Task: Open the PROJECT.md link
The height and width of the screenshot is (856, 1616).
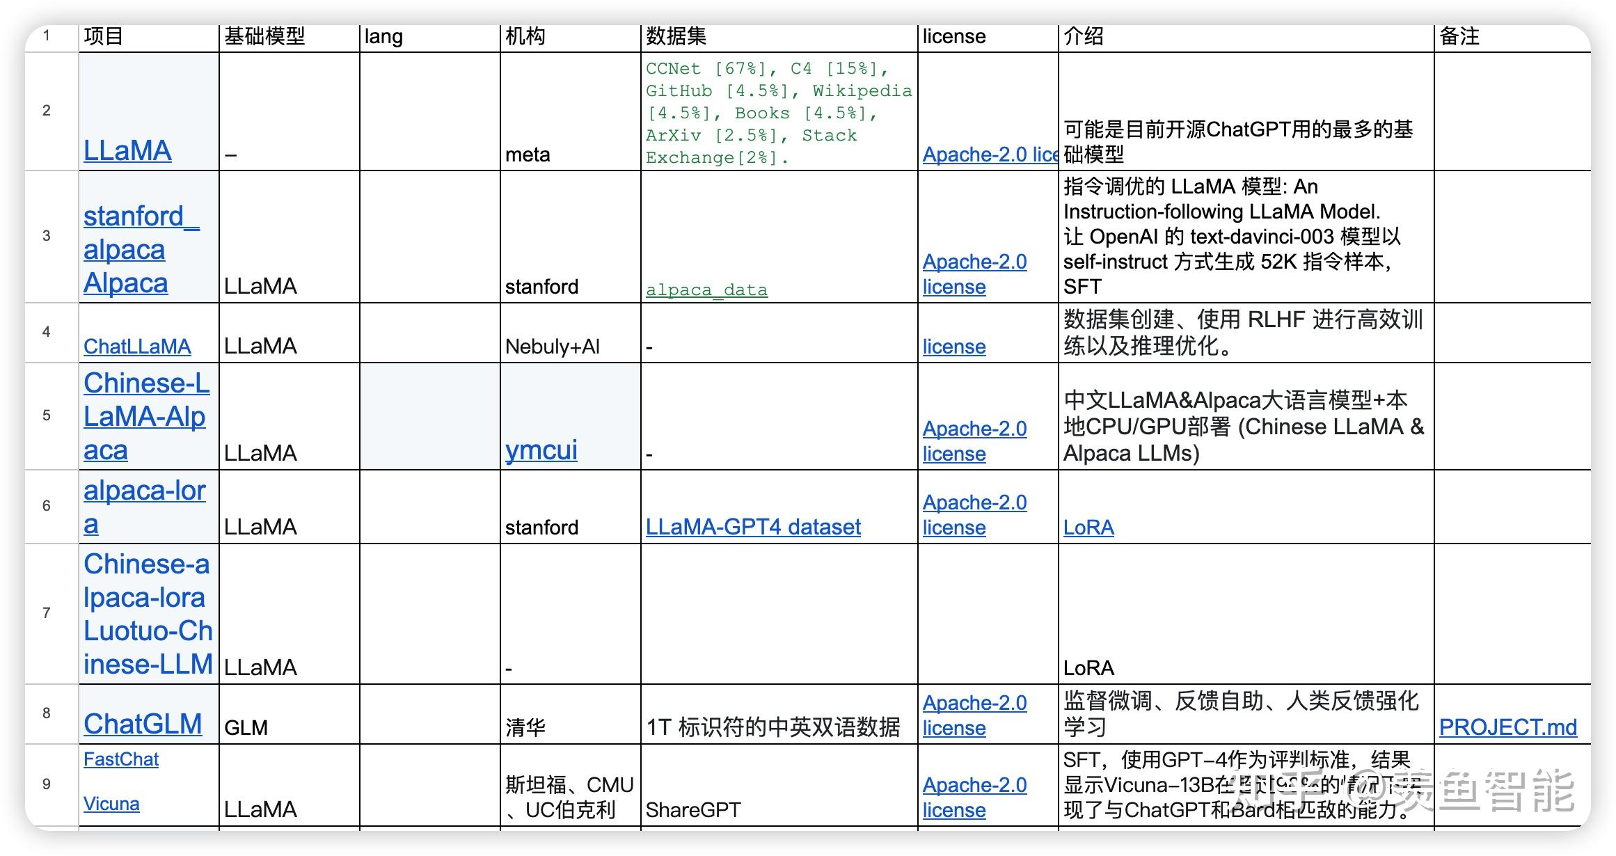Action: (x=1507, y=727)
